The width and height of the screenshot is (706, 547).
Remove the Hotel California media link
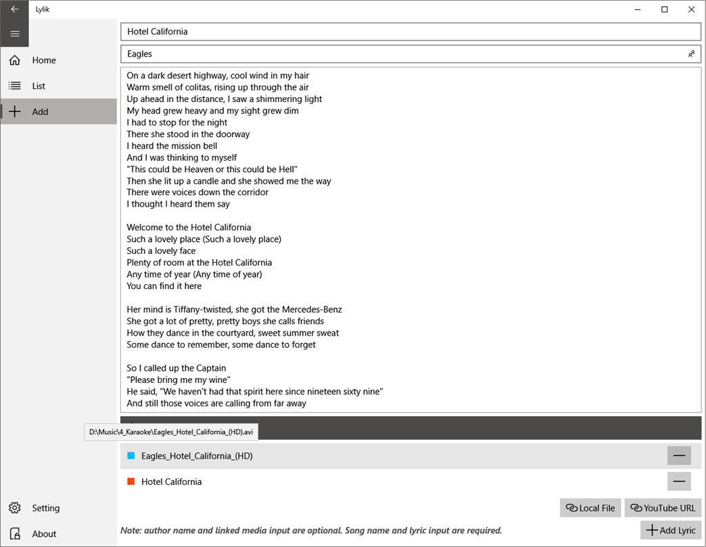[x=679, y=481]
